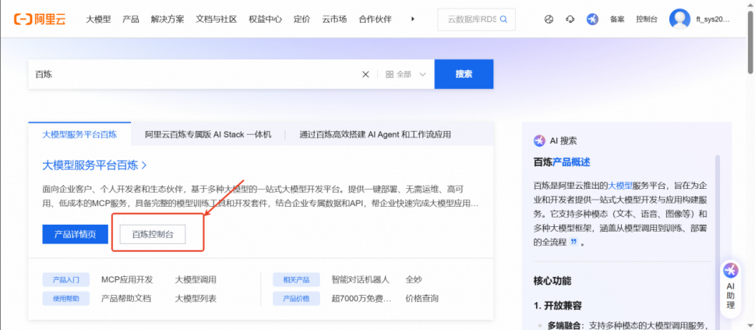Click the 百炼产品概述 heading

(x=562, y=162)
